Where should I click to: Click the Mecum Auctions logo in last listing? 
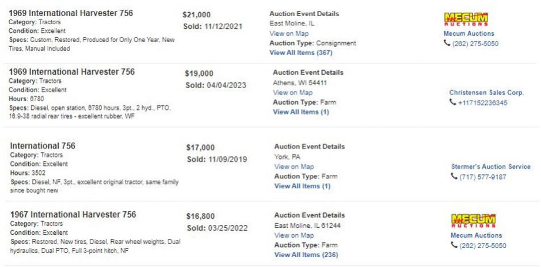click(473, 221)
